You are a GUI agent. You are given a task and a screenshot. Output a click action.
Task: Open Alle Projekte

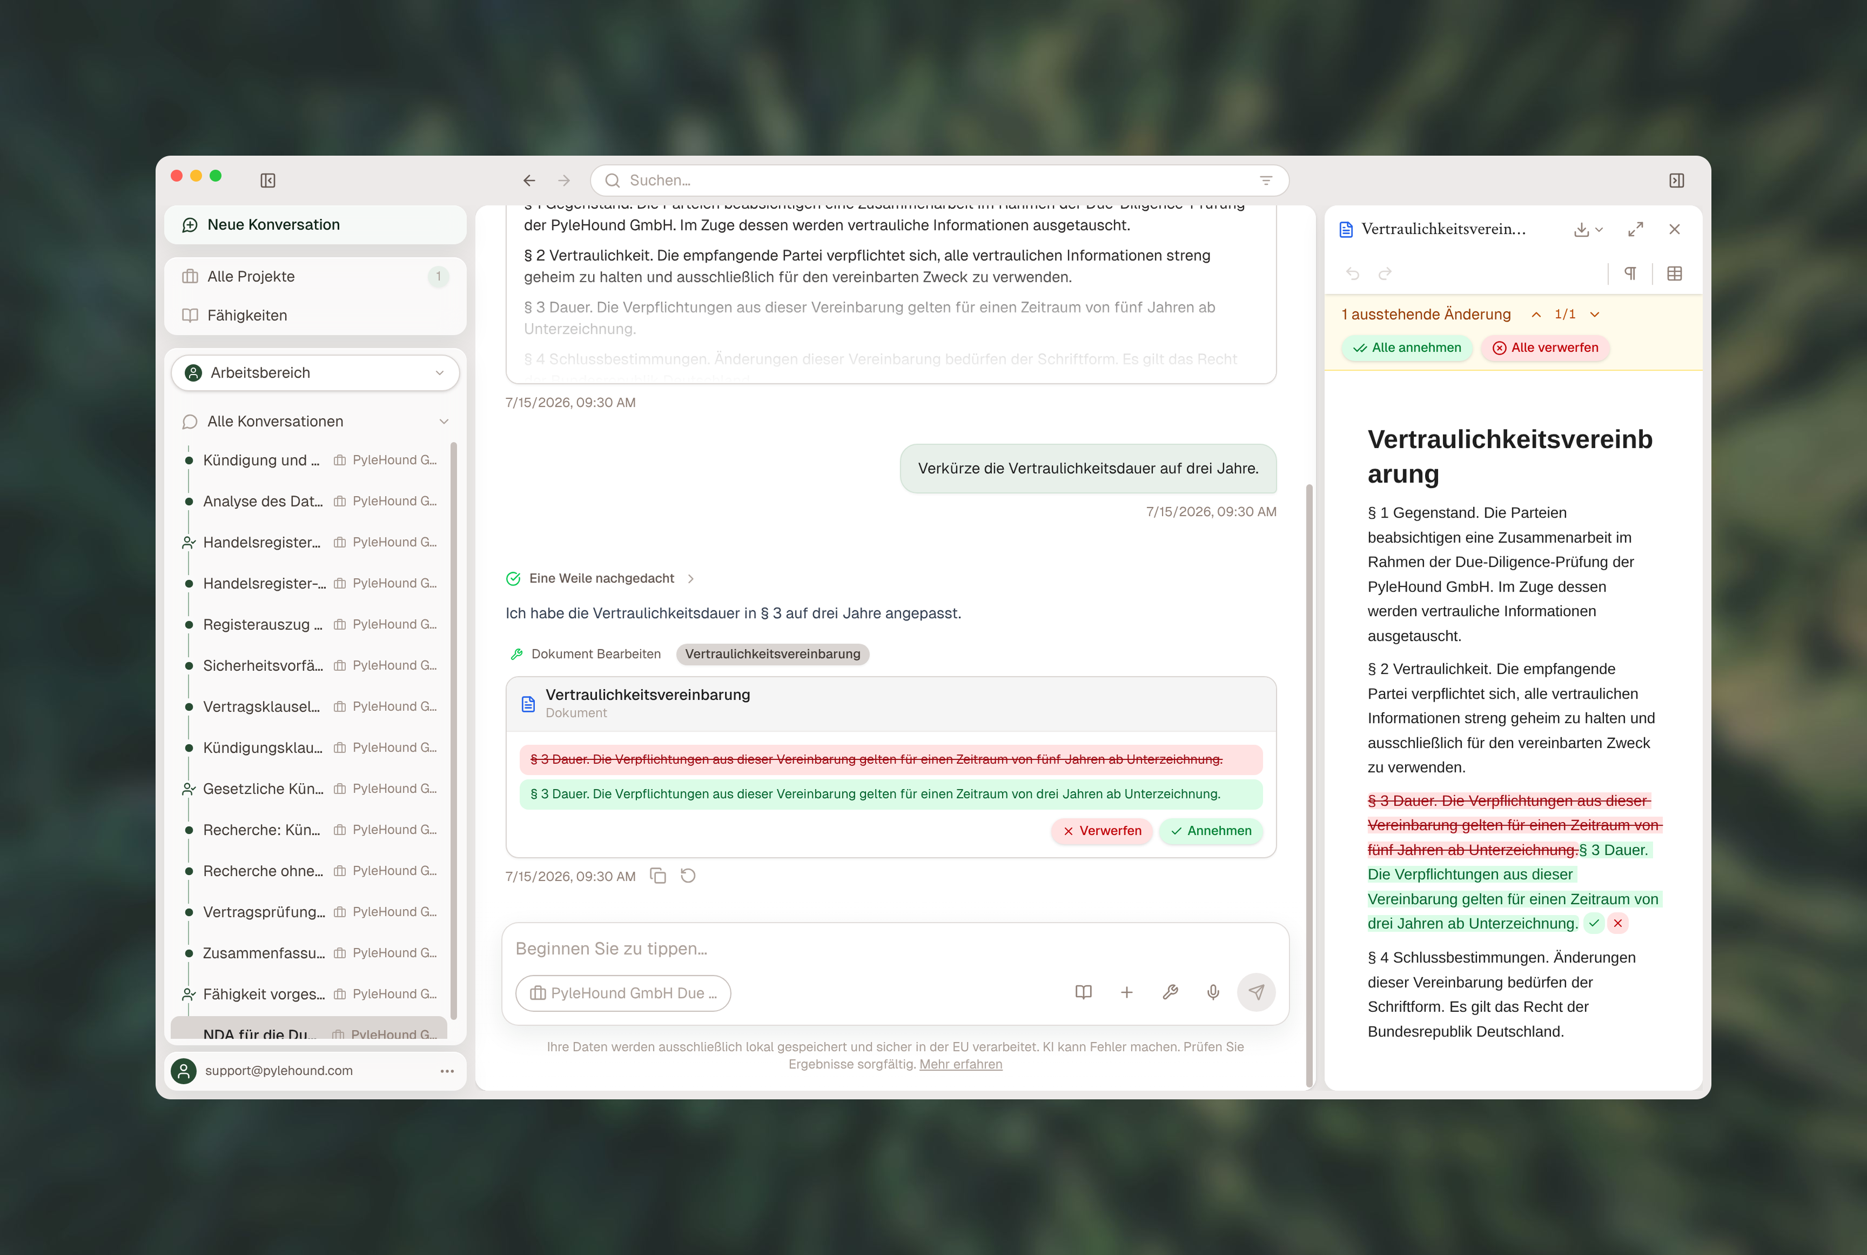coord(315,276)
